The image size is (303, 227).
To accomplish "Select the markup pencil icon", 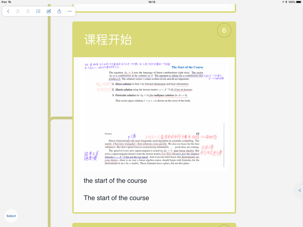I will coord(49,11).
